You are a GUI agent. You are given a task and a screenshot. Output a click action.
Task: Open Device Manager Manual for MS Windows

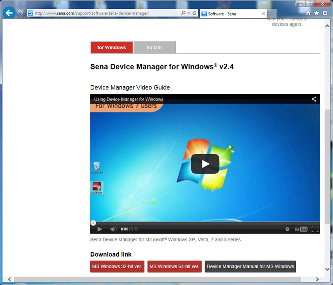[250, 266]
